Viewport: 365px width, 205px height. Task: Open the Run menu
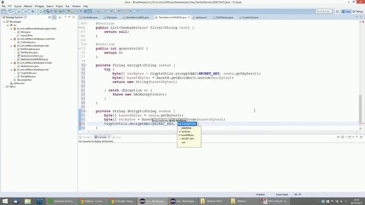tap(67, 6)
